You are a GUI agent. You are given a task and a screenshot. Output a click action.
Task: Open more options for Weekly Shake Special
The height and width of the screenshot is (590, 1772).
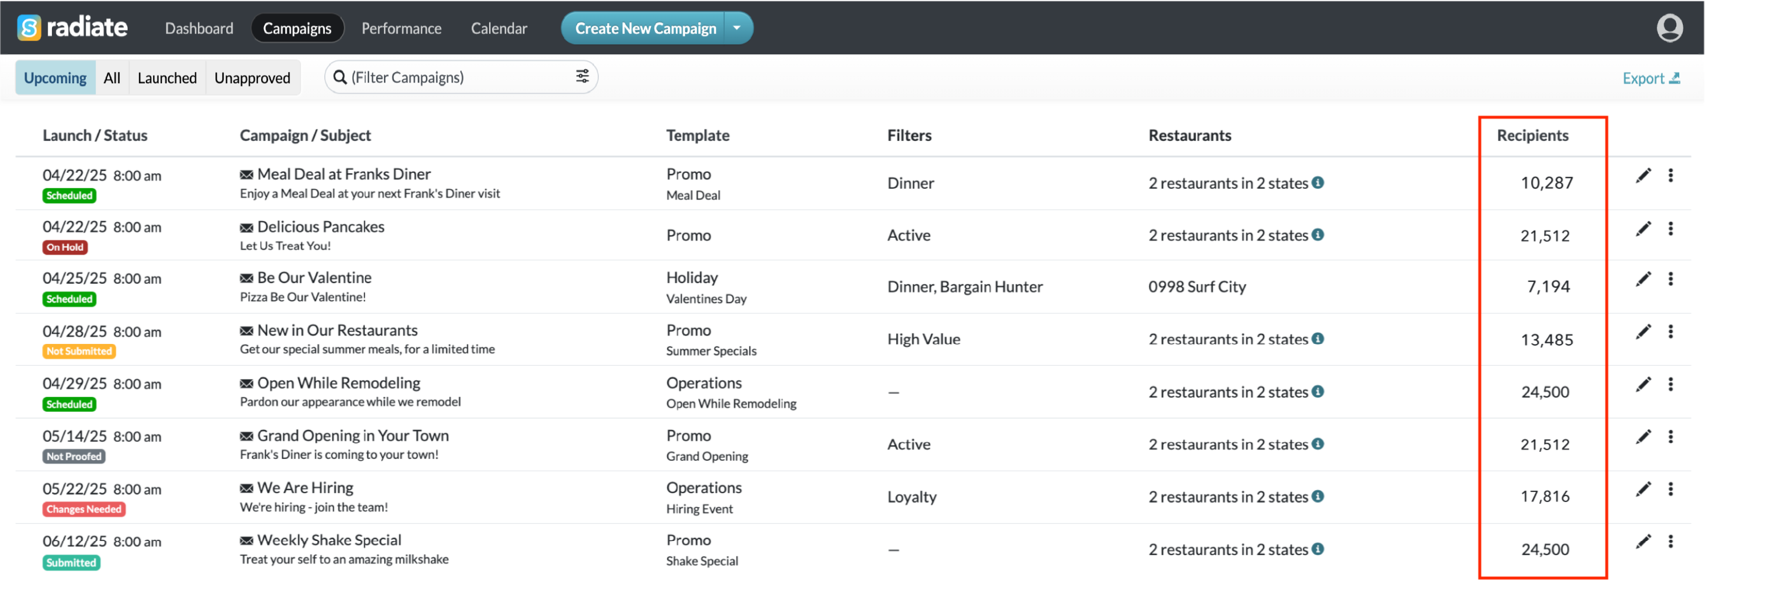click(1671, 542)
